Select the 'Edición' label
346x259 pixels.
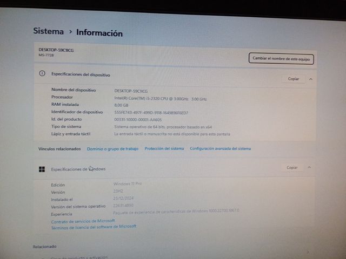(x=58, y=185)
